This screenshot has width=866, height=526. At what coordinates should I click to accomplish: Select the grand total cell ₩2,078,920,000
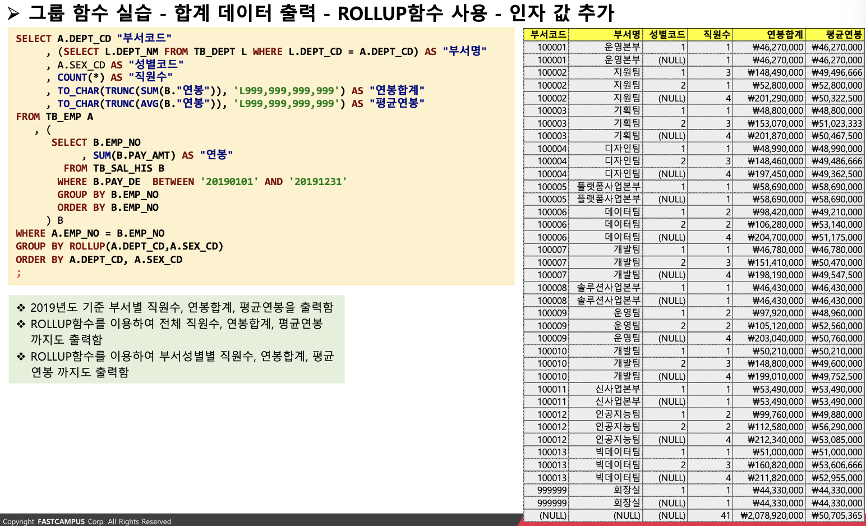tap(769, 515)
